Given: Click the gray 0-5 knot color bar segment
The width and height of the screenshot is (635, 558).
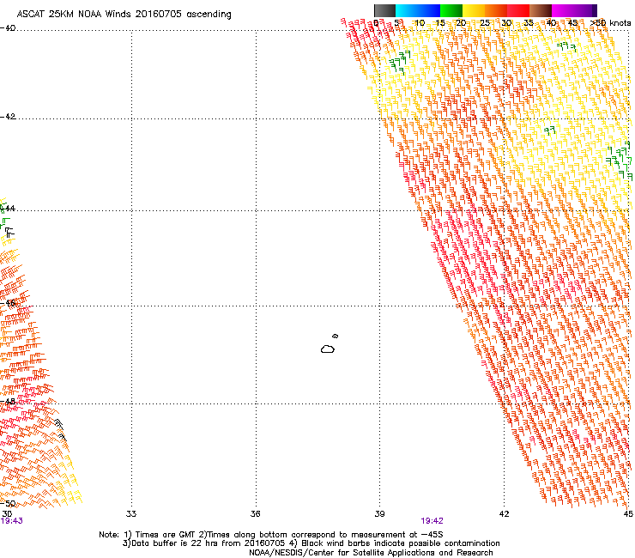Looking at the screenshot, I should [x=384, y=10].
